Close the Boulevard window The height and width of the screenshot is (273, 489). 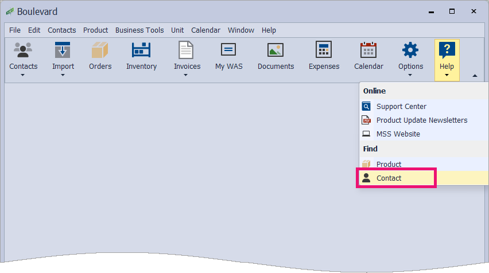[x=474, y=11]
